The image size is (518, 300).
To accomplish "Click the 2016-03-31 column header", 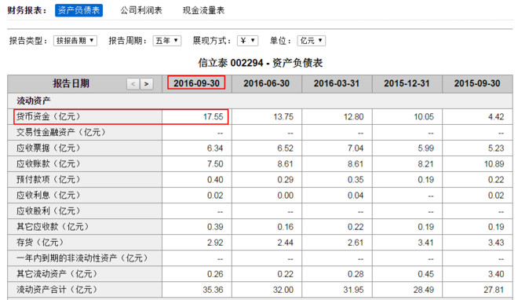I will point(337,83).
